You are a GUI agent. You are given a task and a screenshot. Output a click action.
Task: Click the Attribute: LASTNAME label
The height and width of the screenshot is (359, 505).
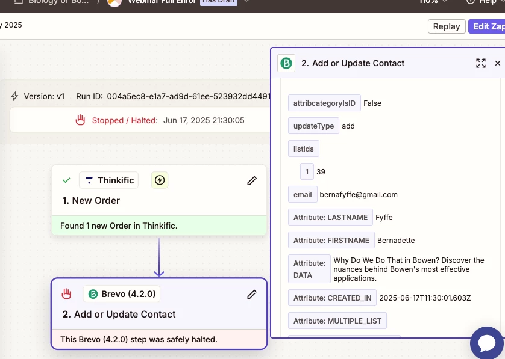point(330,217)
